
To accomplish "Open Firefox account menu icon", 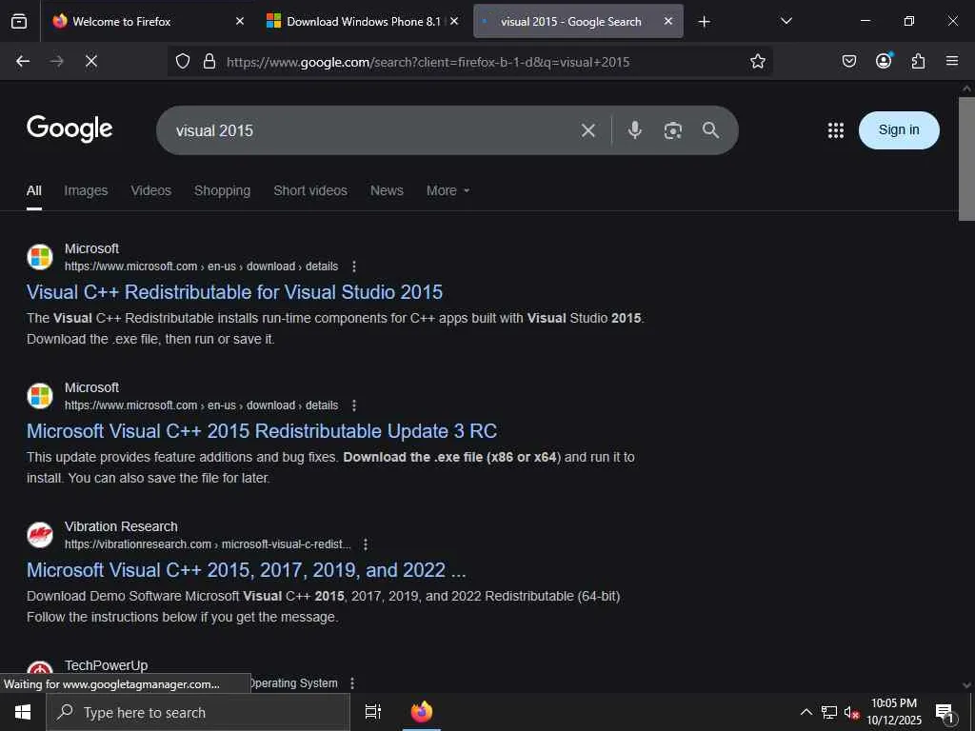I will pyautogui.click(x=884, y=61).
